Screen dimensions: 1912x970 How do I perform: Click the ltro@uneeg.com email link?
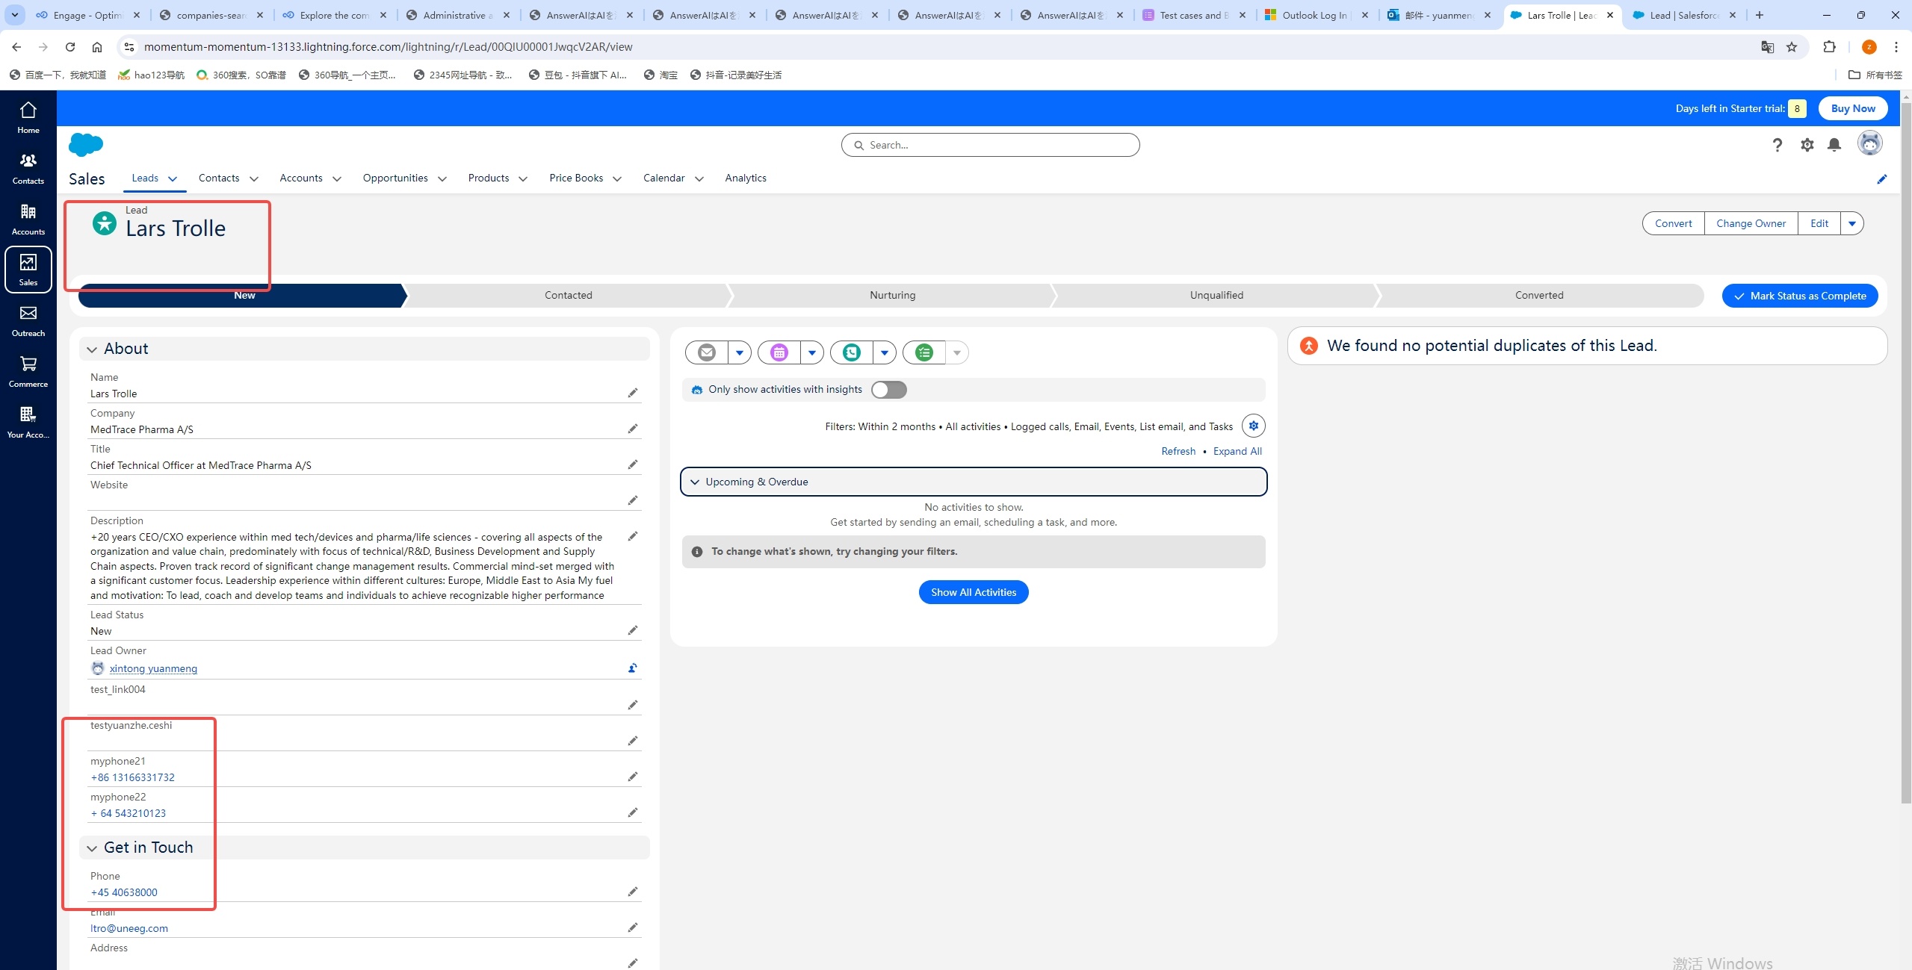pyautogui.click(x=129, y=928)
